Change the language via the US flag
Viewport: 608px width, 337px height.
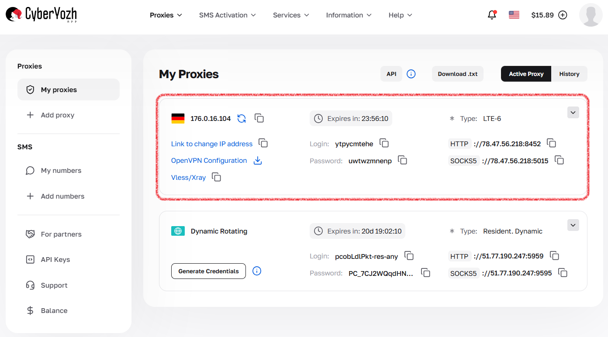click(514, 14)
